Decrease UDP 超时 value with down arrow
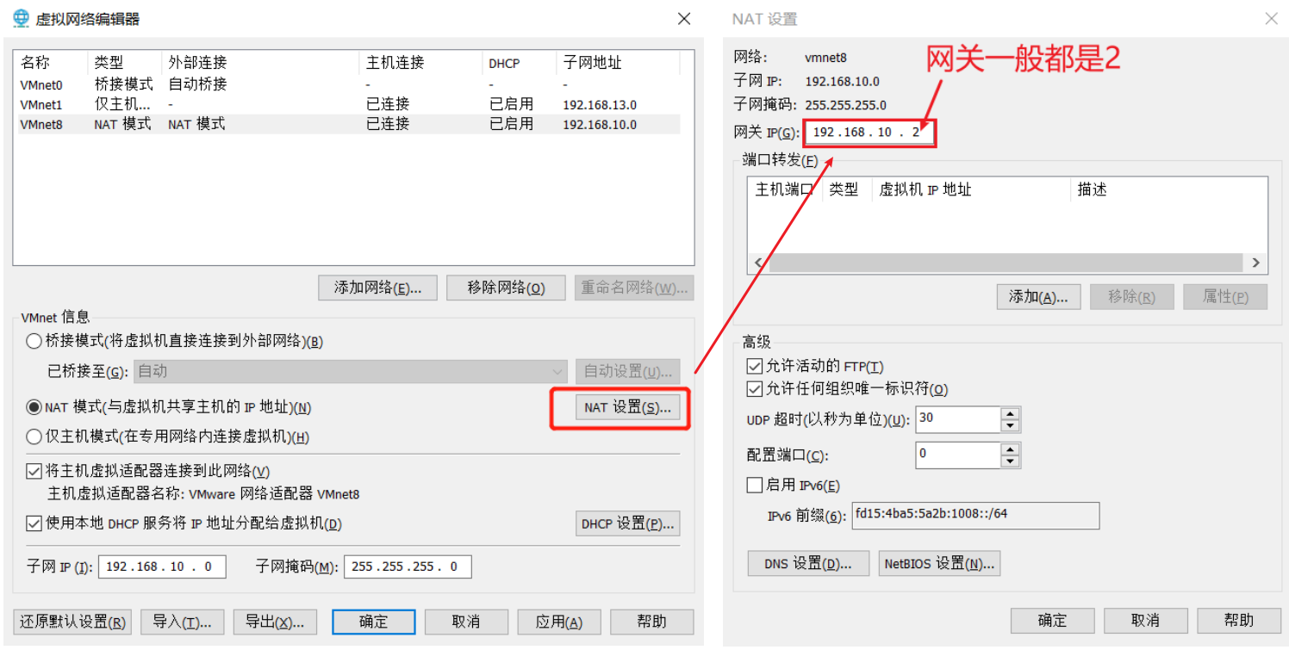Image resolution: width=1289 pixels, height=650 pixels. [1010, 426]
